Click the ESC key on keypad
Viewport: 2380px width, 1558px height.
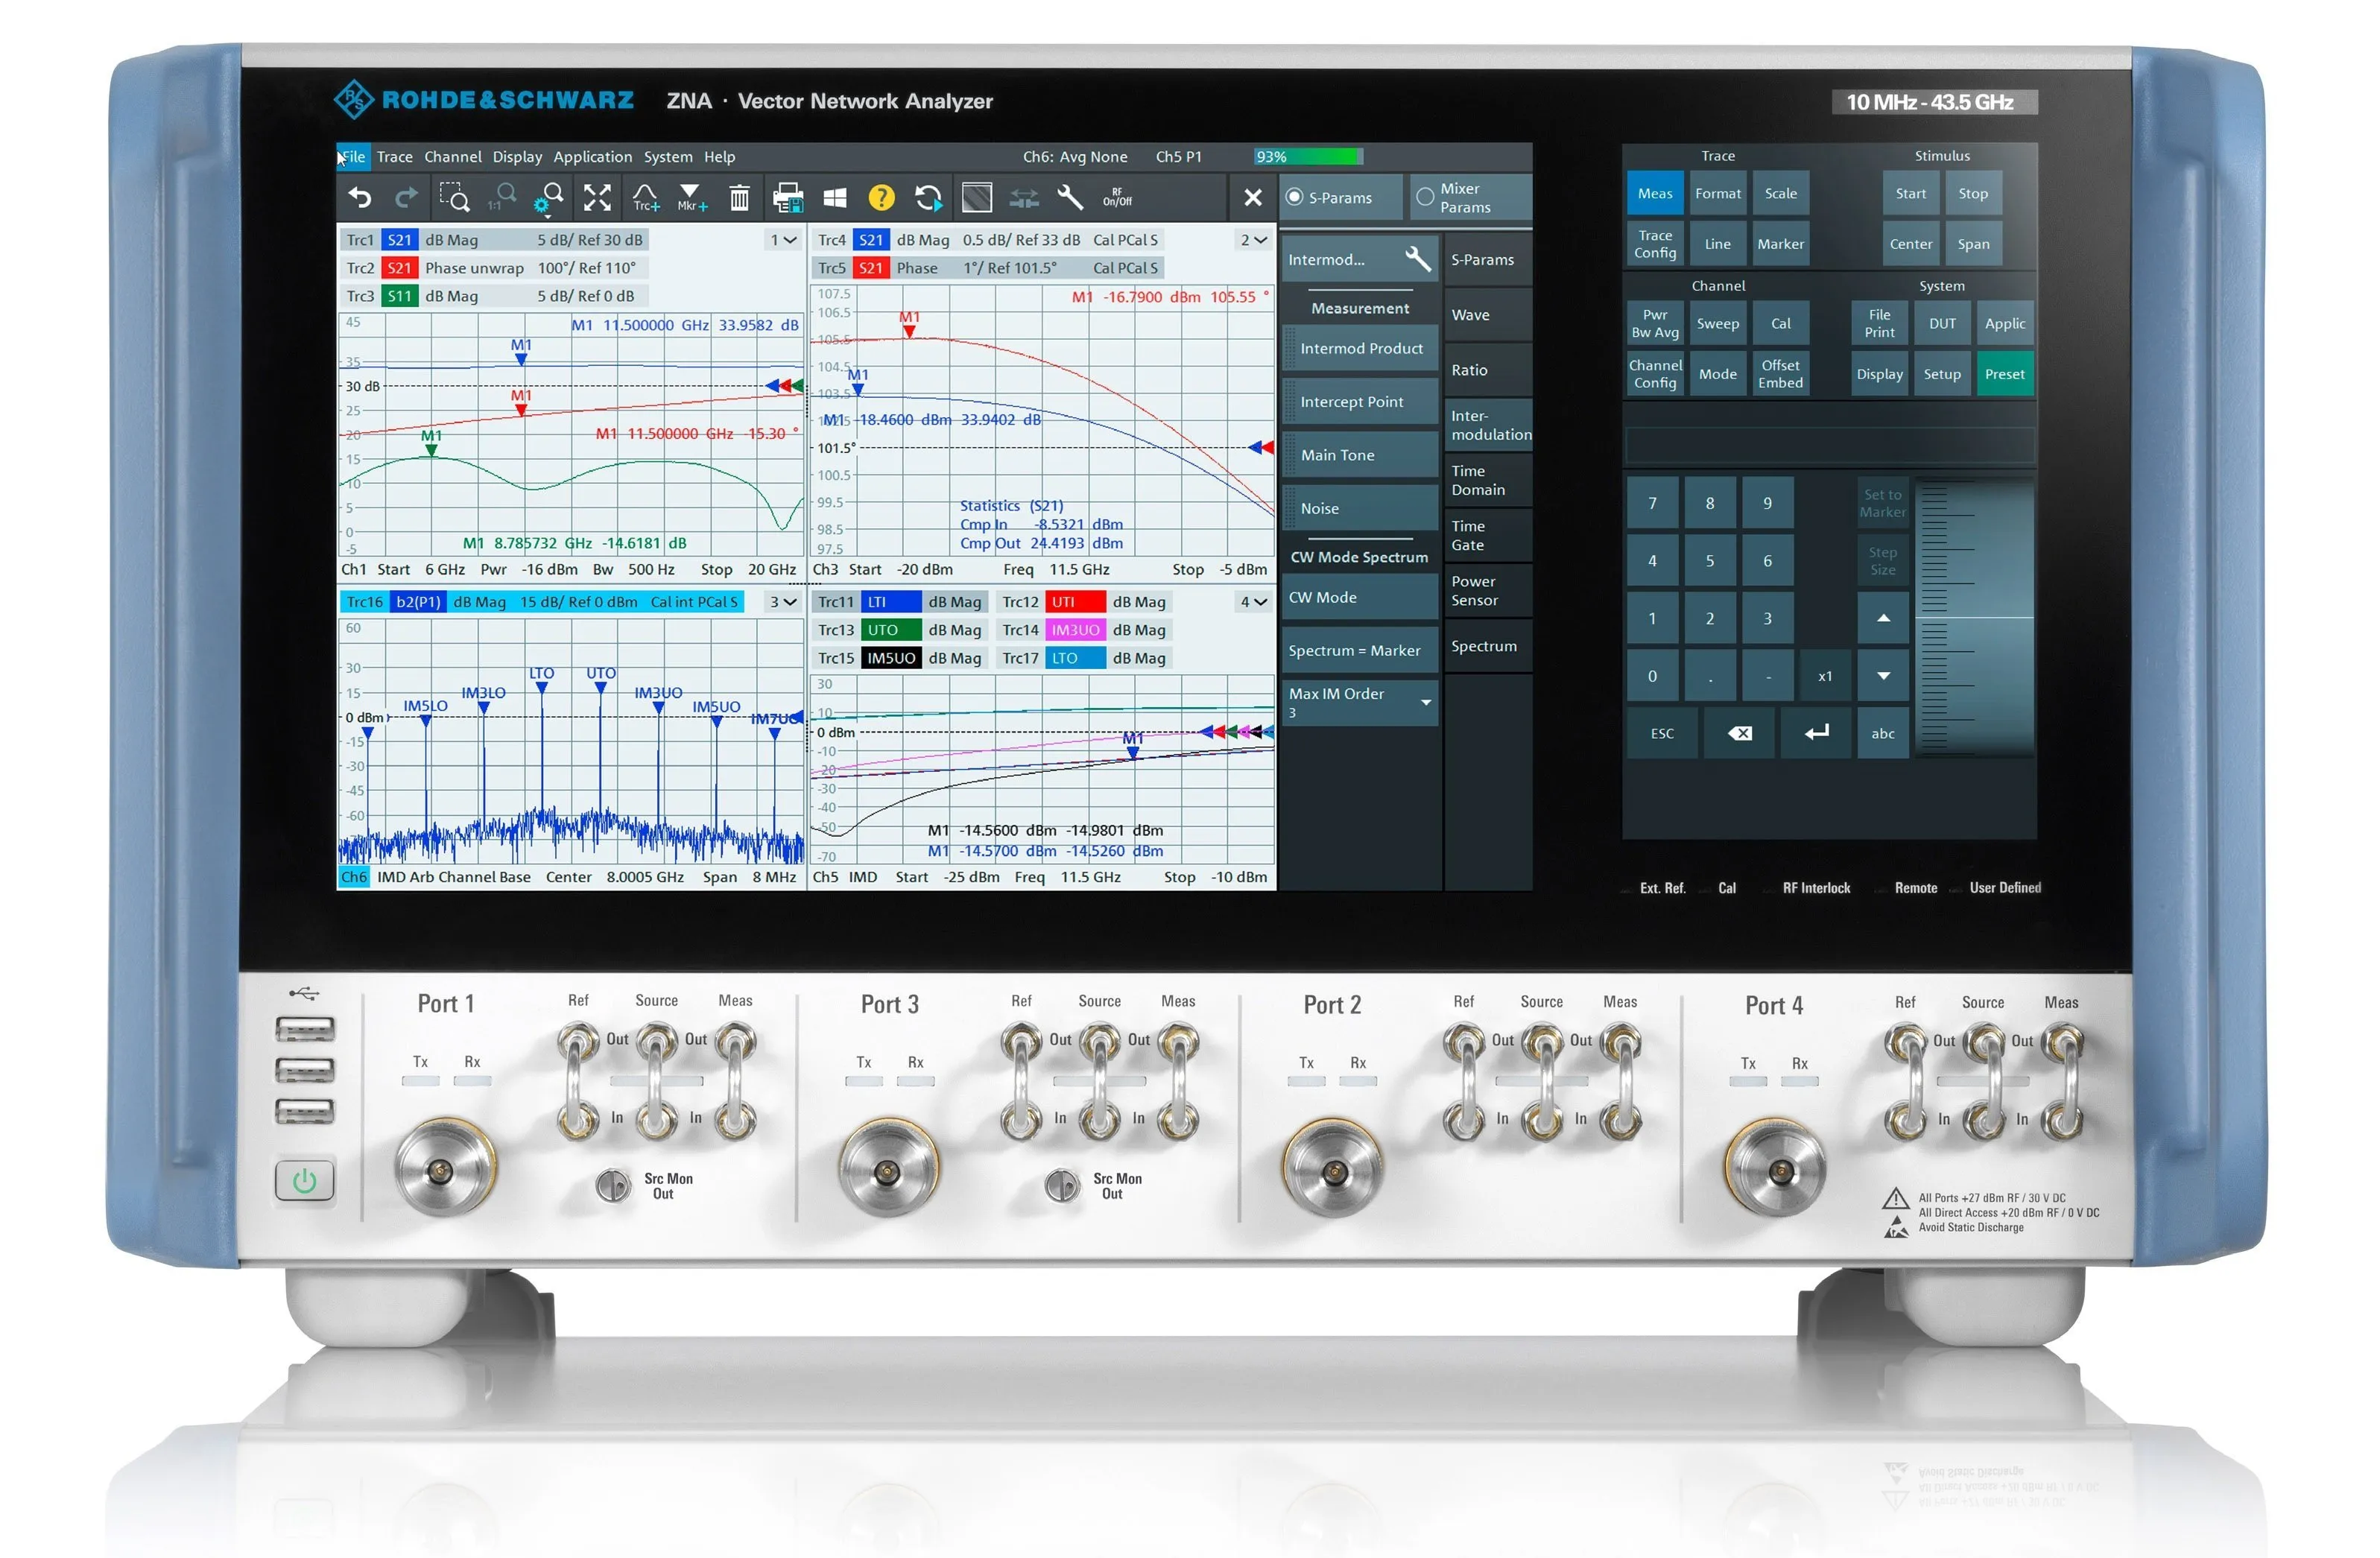click(x=1662, y=733)
